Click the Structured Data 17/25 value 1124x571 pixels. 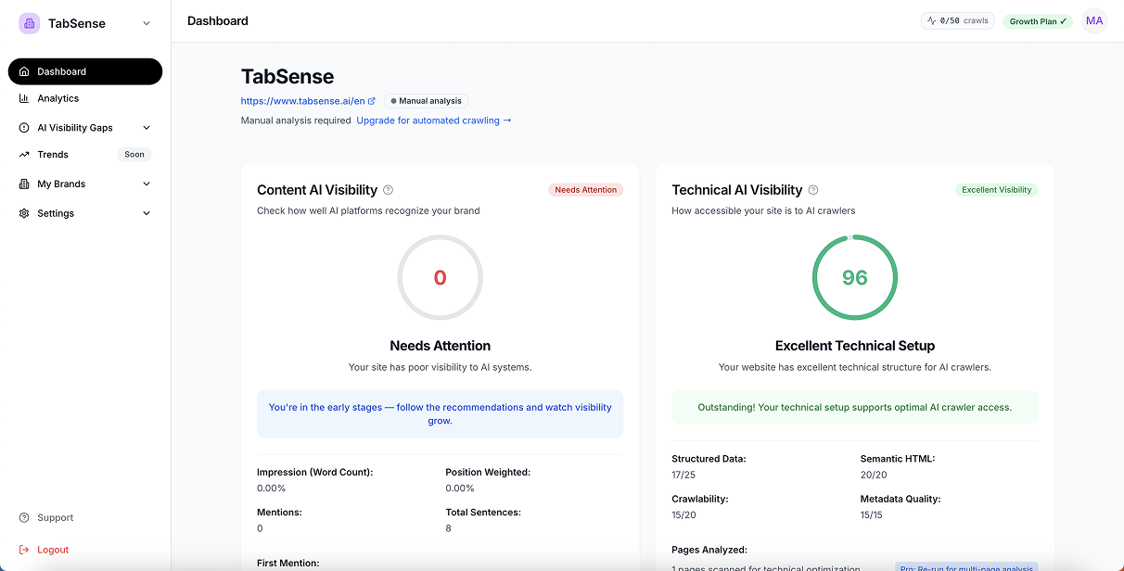[684, 475]
